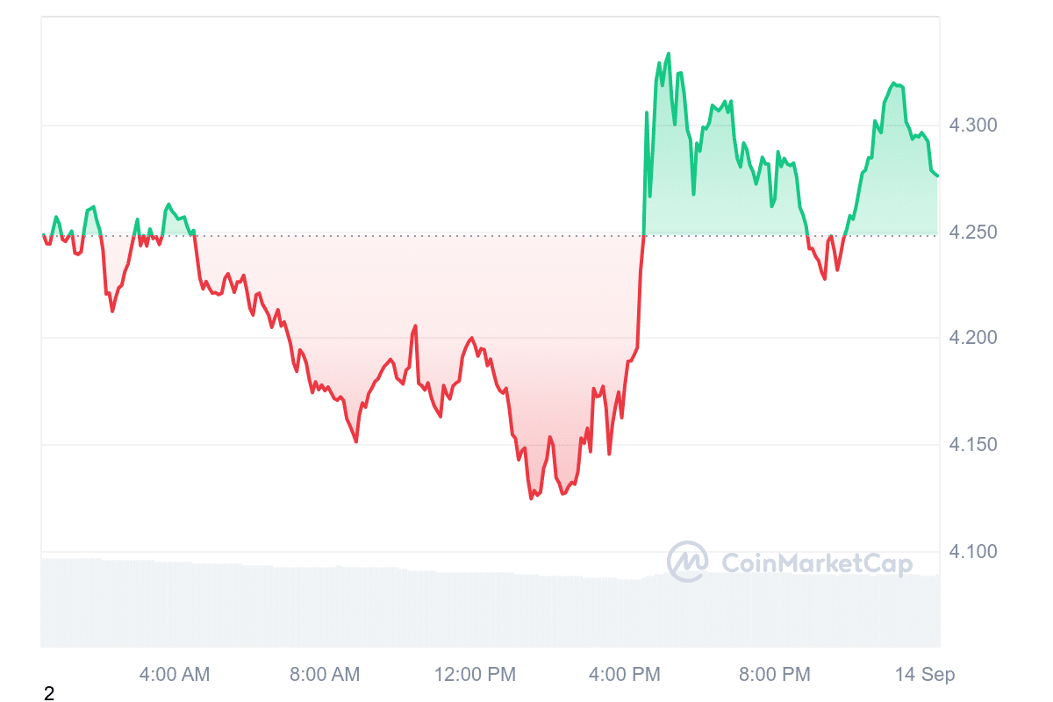Click the CoinMarketCap logo icon watermark

687,562
